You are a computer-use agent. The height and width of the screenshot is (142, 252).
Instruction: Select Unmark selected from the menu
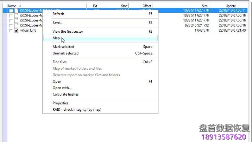coord(65,53)
